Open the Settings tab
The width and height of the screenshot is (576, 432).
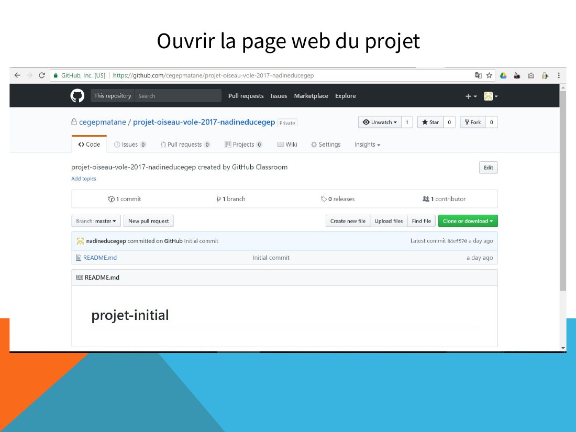[x=326, y=145]
